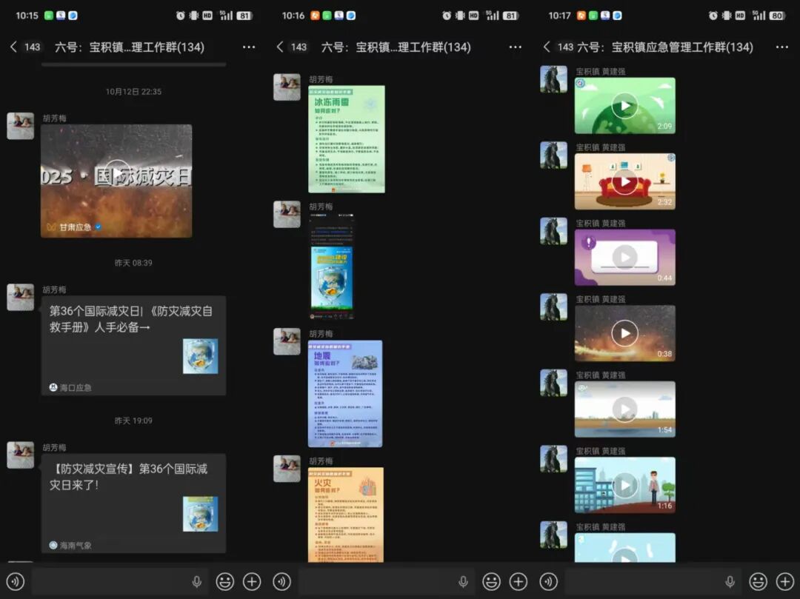The height and width of the screenshot is (599, 800).
Task: Tap 宝积镇 黄建强's profile avatar
Action: coord(553,78)
